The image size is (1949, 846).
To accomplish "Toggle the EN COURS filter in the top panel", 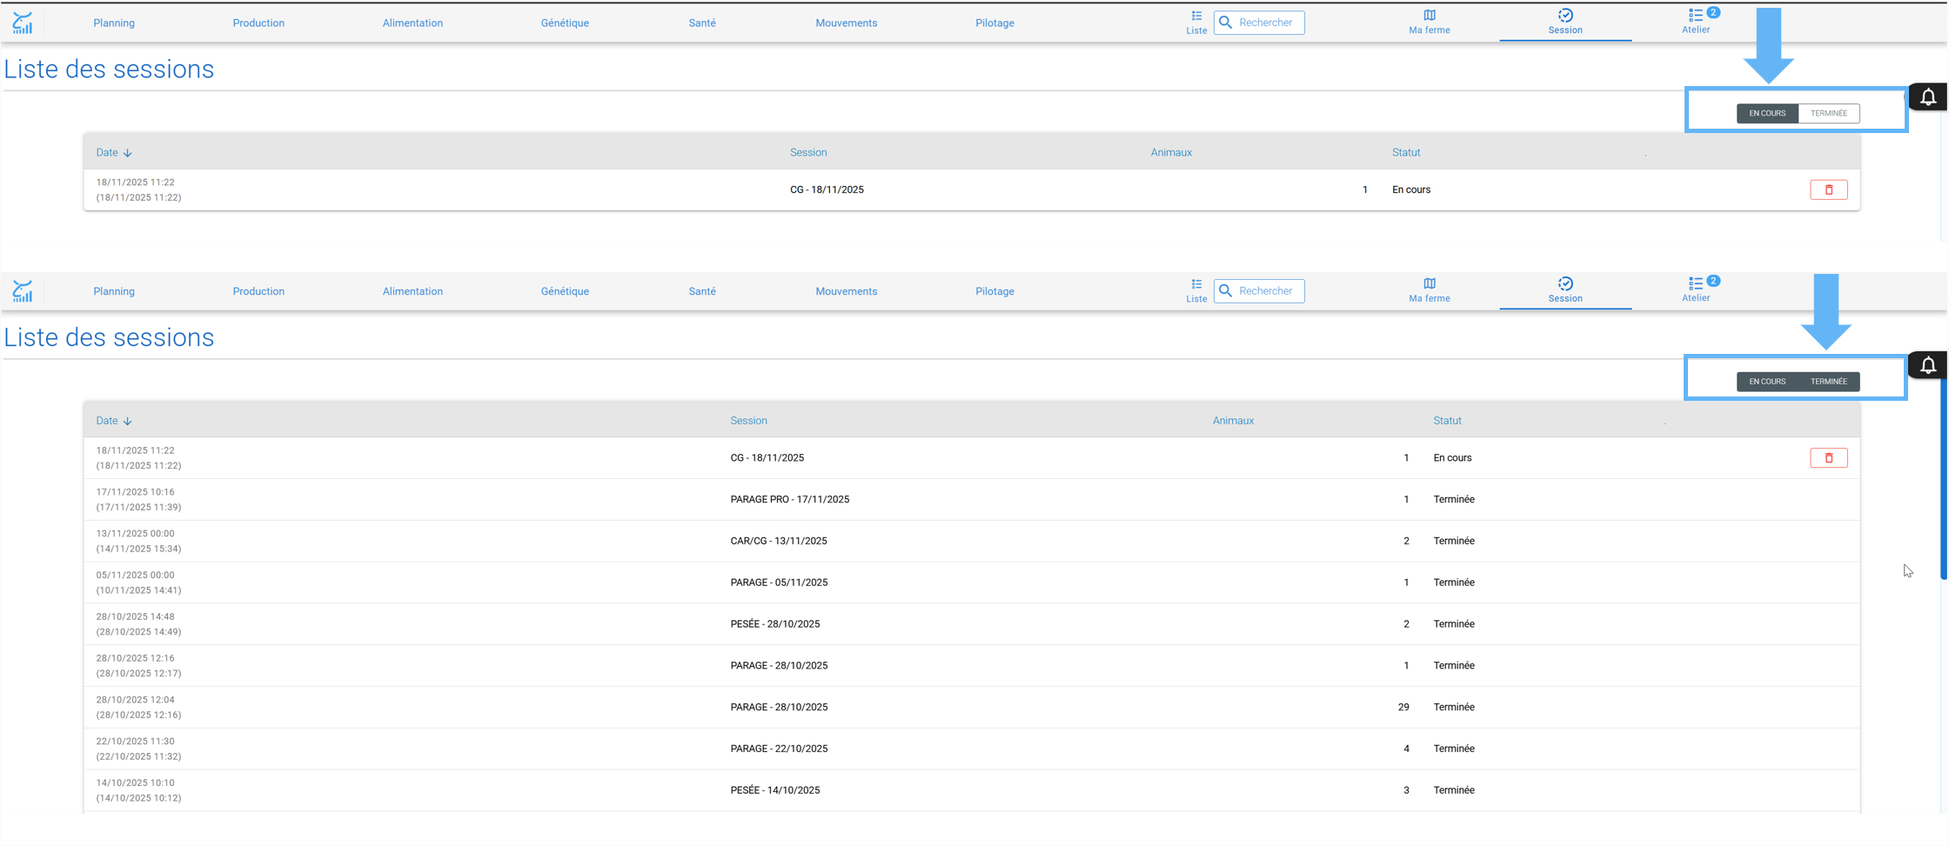I will coord(1767,113).
